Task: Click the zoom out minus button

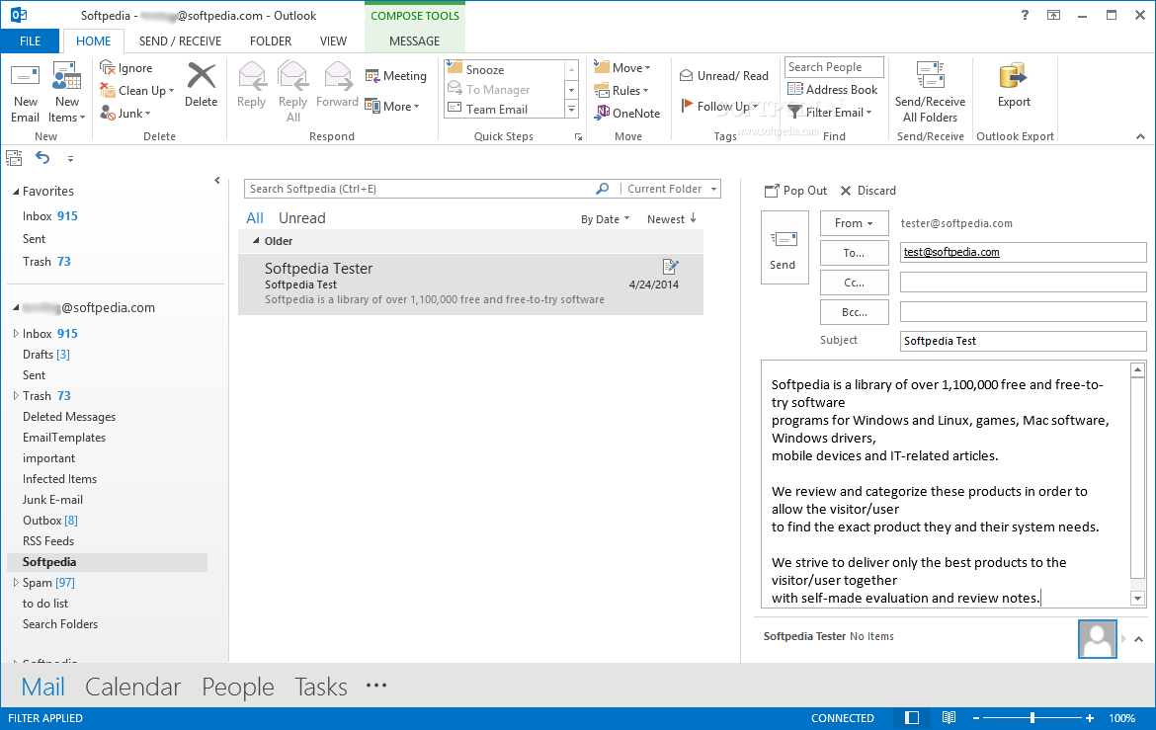Action: pos(975,717)
